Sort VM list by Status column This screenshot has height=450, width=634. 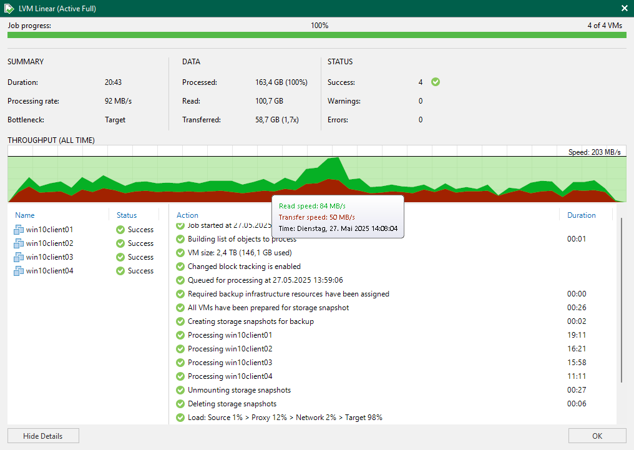(127, 215)
